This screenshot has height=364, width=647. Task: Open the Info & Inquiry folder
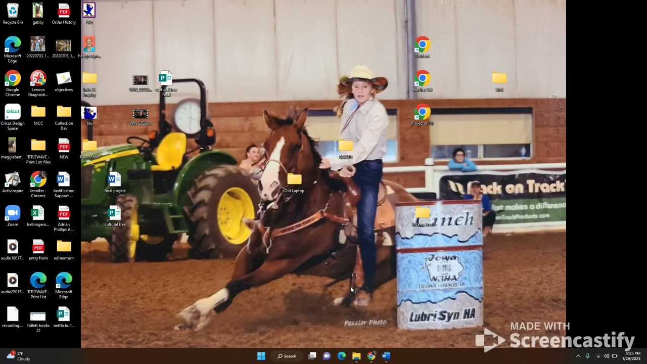click(89, 83)
